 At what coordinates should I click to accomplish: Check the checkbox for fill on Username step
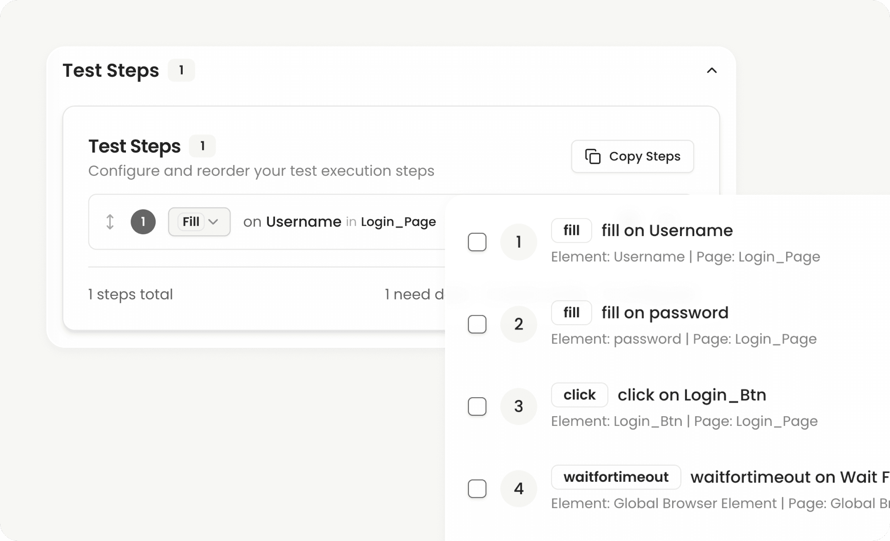pyautogui.click(x=477, y=242)
